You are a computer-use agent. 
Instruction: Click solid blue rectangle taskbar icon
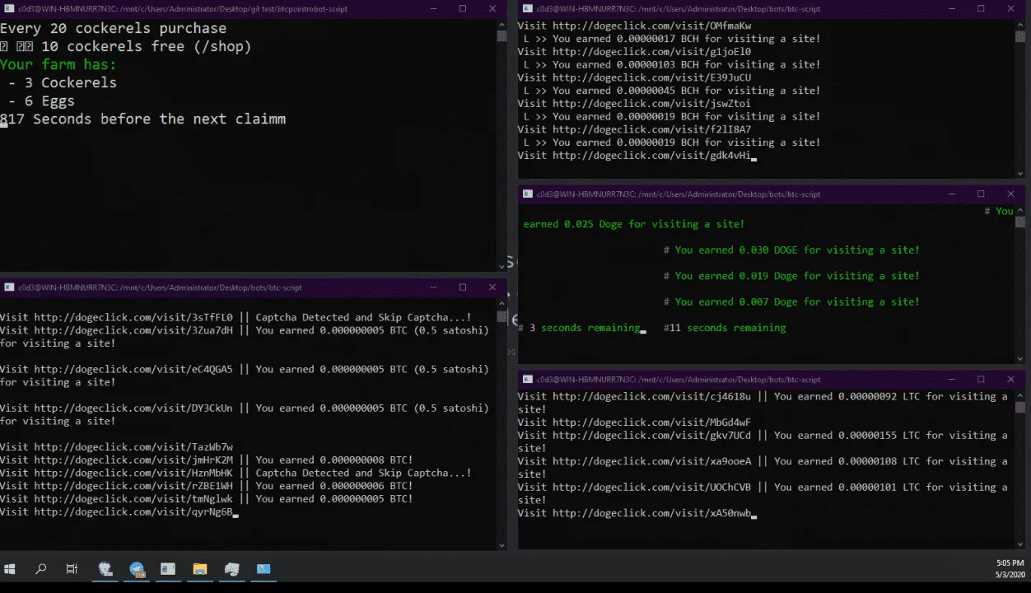[264, 568]
